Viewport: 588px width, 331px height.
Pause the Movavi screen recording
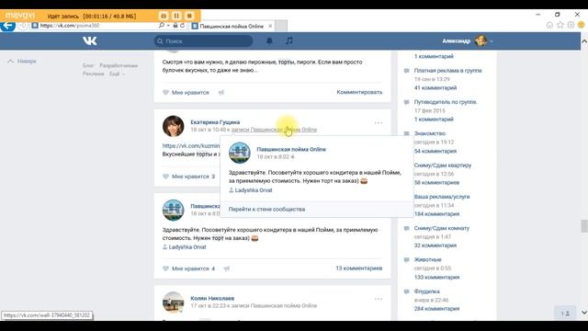pos(176,16)
